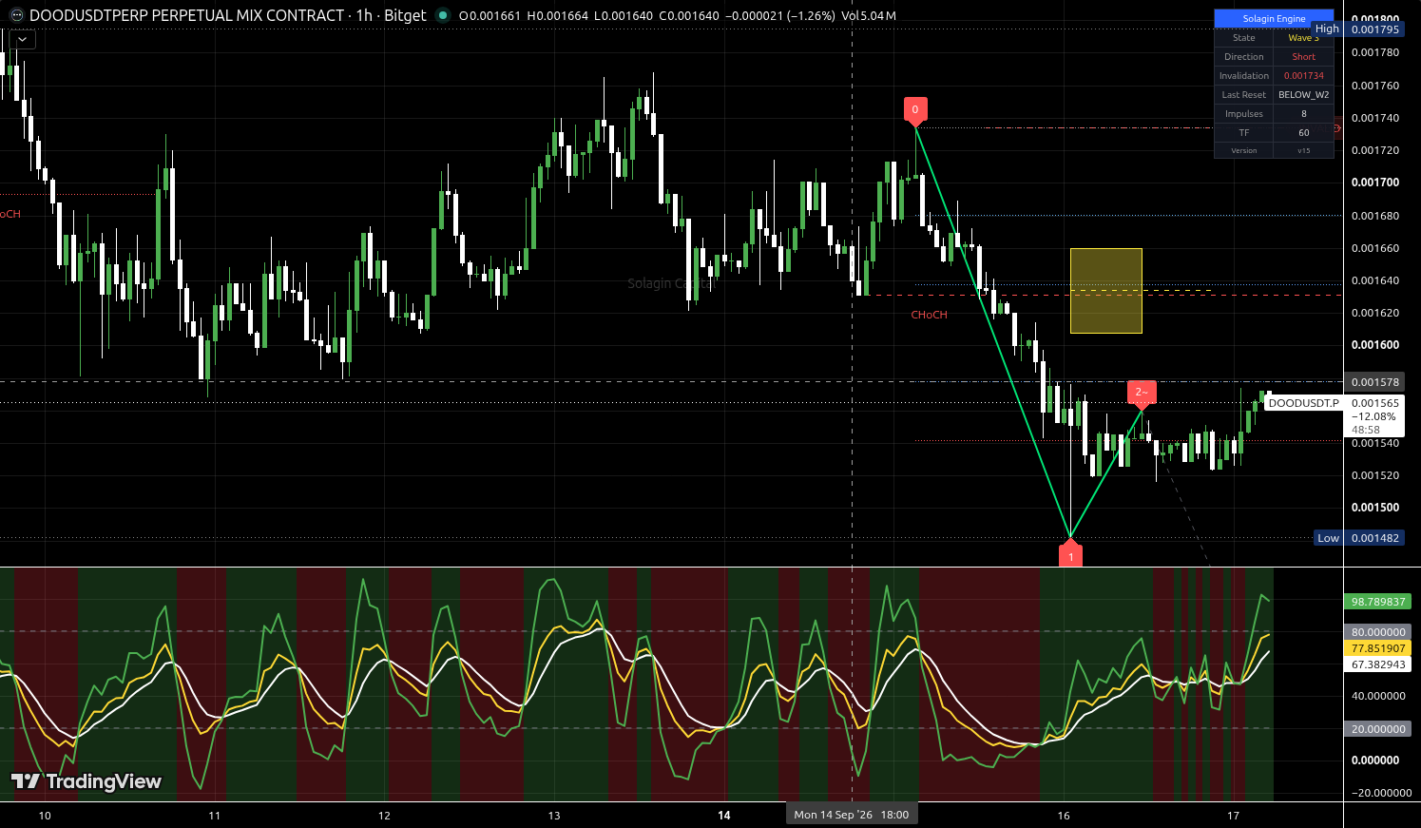Click the Impulses row label

pyautogui.click(x=1243, y=114)
